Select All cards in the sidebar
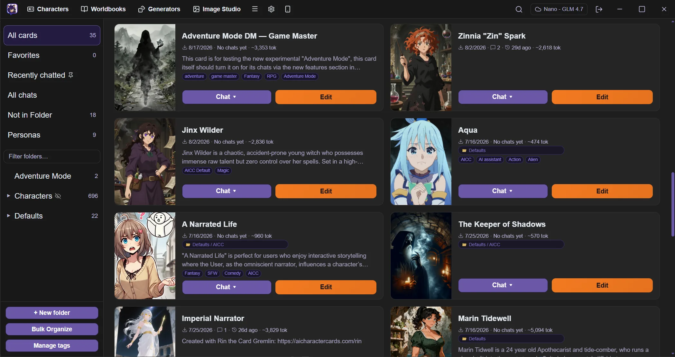 point(52,35)
